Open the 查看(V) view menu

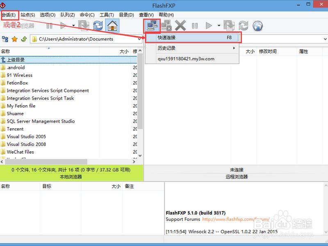coord(146,15)
